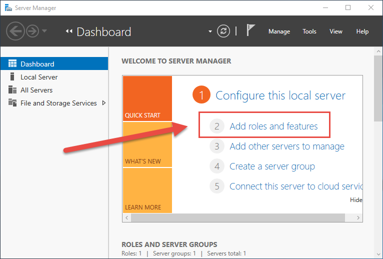This screenshot has width=383, height=259.
Task: Click Add roles and features
Action: [x=273, y=126]
